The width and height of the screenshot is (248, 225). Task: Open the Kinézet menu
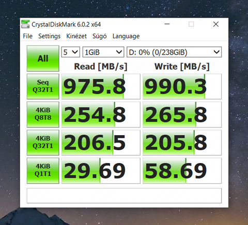coord(76,36)
